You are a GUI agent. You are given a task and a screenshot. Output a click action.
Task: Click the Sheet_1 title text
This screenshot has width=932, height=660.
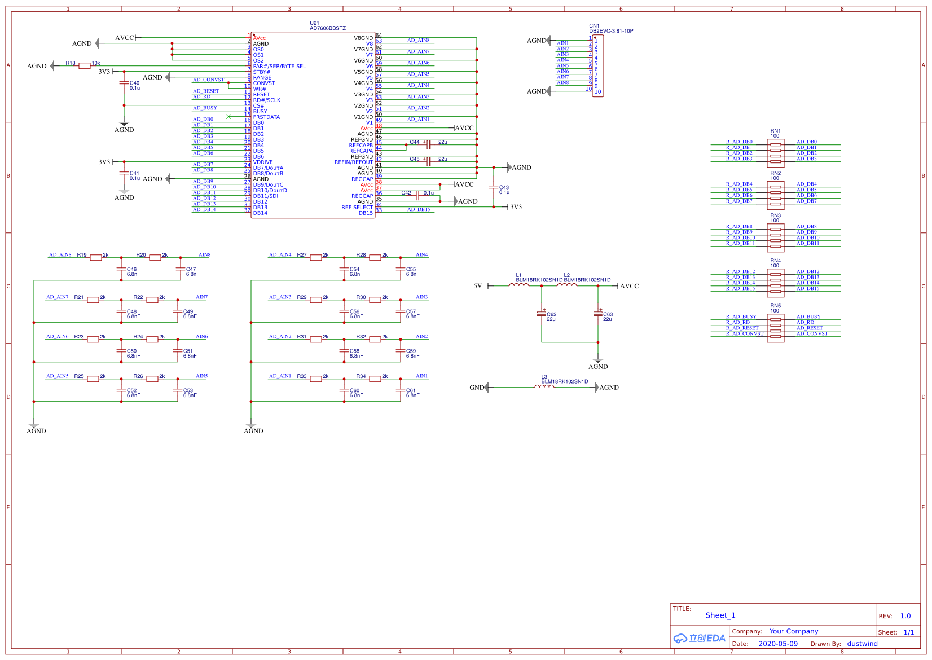[720, 615]
